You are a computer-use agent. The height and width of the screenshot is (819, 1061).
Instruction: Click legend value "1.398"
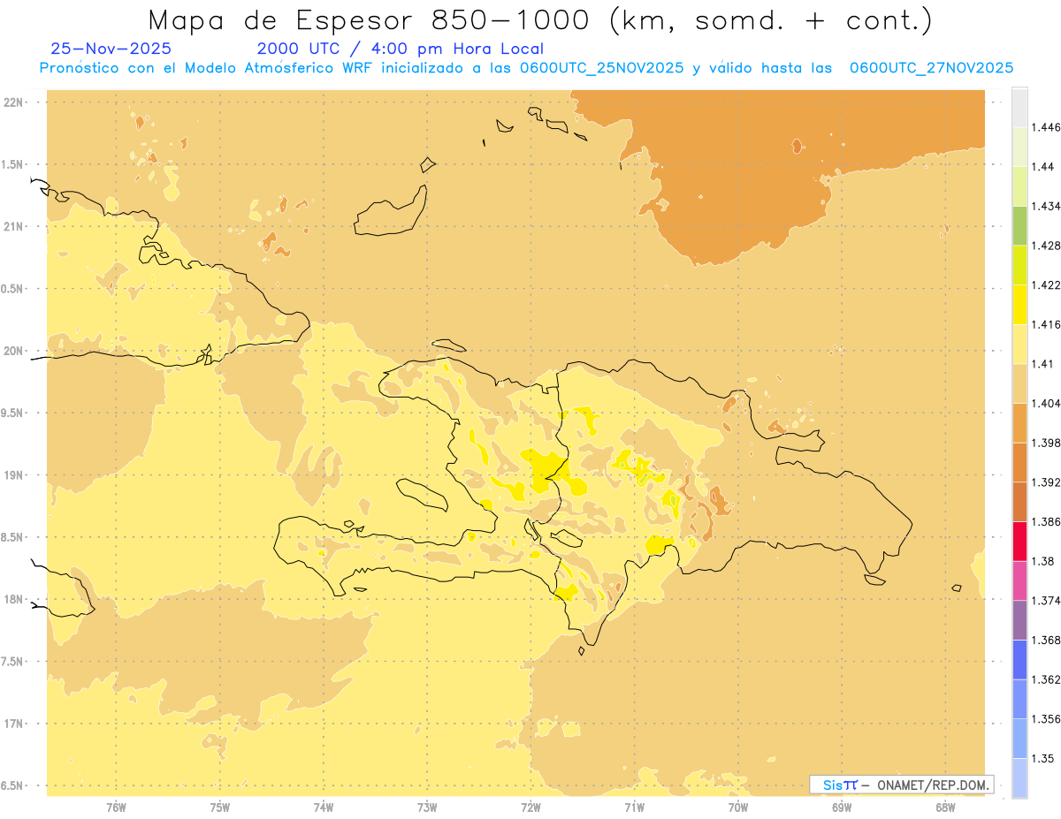pyautogui.click(x=1047, y=443)
